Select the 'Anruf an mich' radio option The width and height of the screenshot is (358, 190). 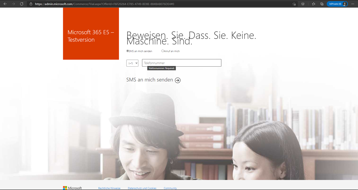point(163,51)
